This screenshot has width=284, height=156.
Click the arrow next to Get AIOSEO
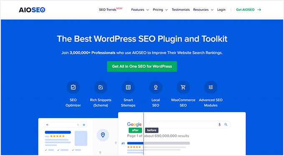[259, 10]
